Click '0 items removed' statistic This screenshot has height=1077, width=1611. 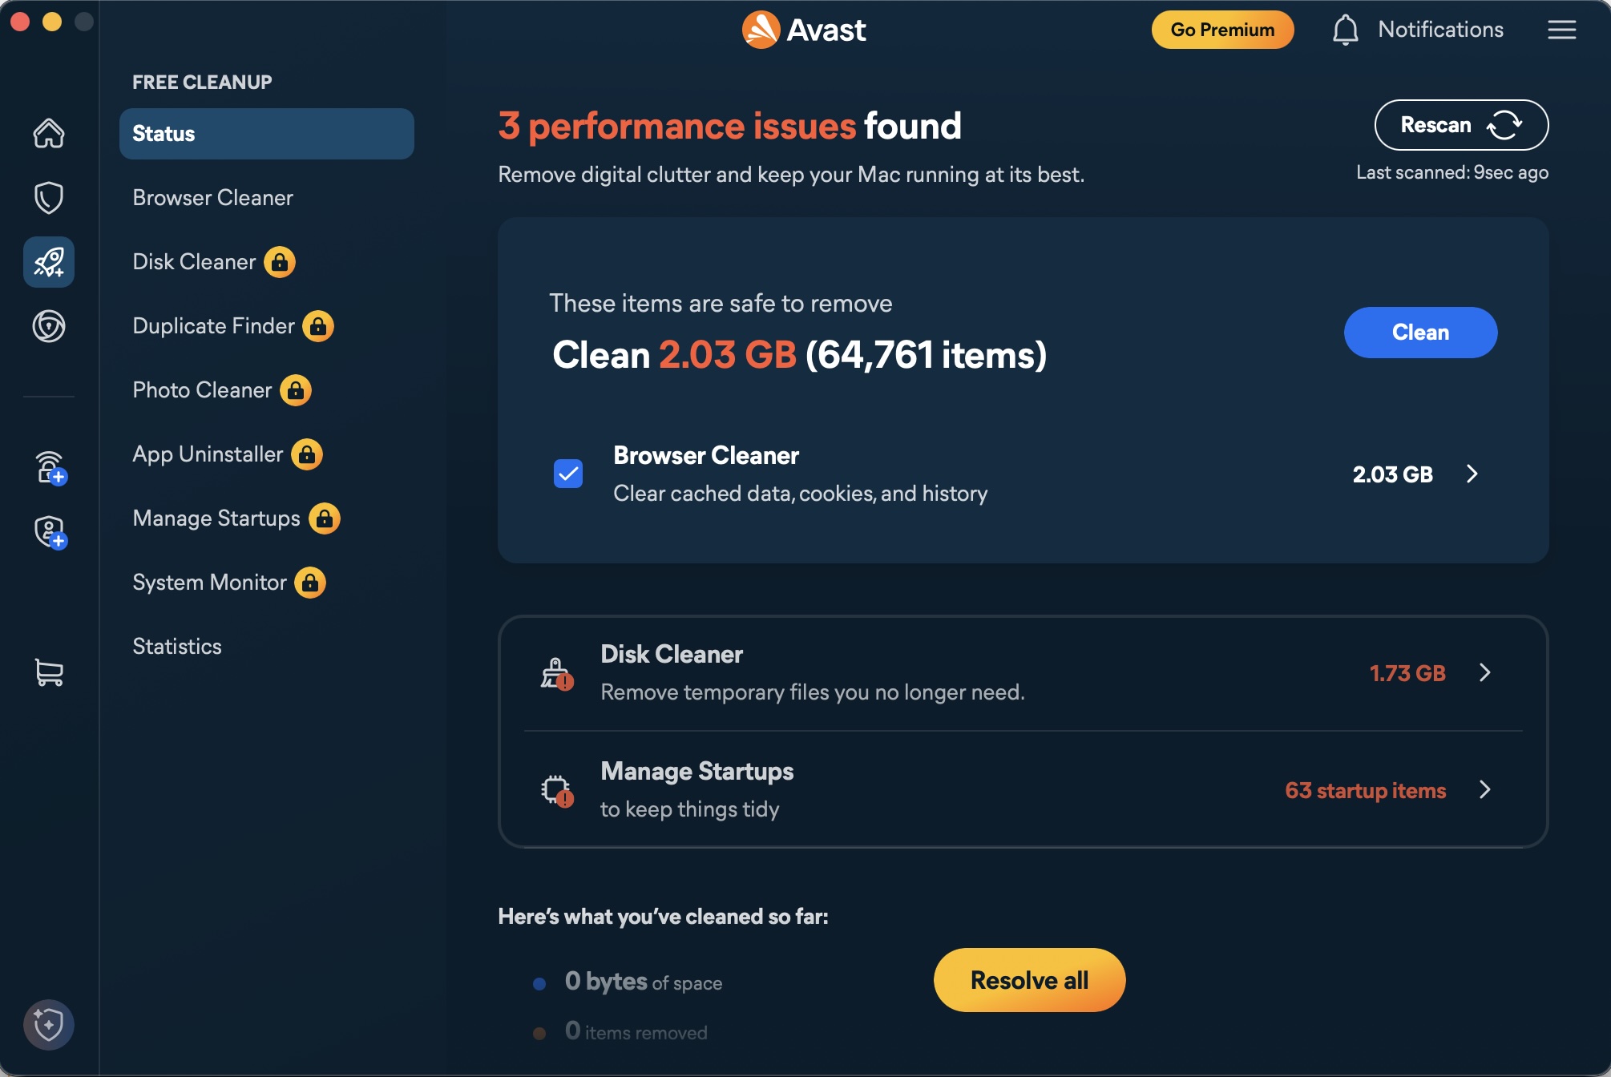click(x=636, y=1031)
